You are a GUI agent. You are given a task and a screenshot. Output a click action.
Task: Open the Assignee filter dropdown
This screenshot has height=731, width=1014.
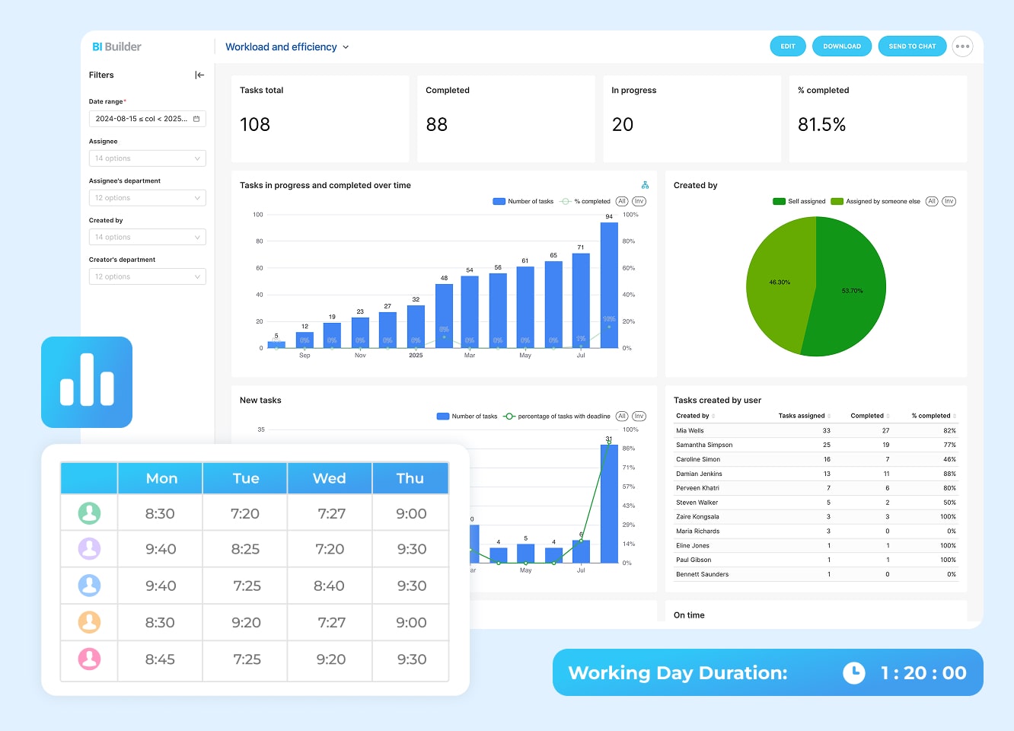coord(147,158)
